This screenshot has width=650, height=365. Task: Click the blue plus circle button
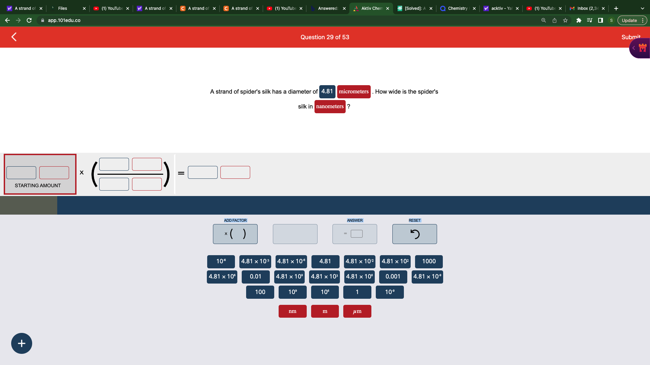(22, 343)
